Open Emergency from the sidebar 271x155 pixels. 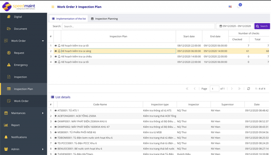pos(20,65)
